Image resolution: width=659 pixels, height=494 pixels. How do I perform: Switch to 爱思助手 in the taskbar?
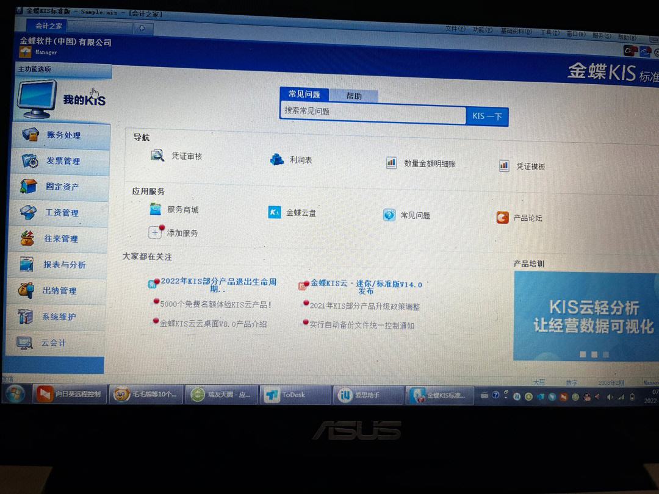tap(368, 395)
